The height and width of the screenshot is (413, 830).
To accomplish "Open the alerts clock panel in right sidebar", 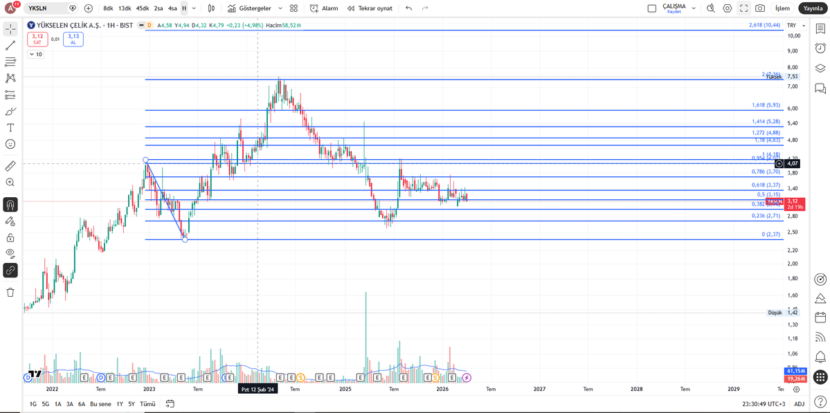I will [820, 48].
